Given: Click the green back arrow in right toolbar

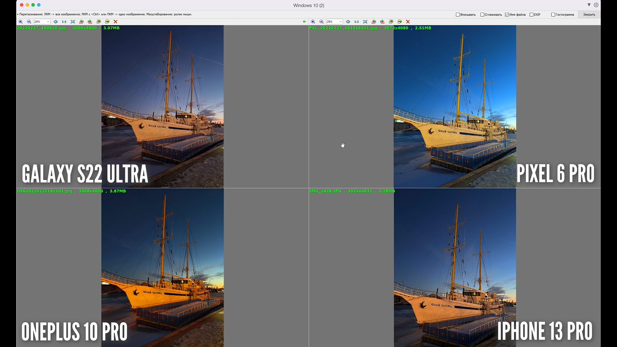Looking at the screenshot, I should pyautogui.click(x=305, y=22).
